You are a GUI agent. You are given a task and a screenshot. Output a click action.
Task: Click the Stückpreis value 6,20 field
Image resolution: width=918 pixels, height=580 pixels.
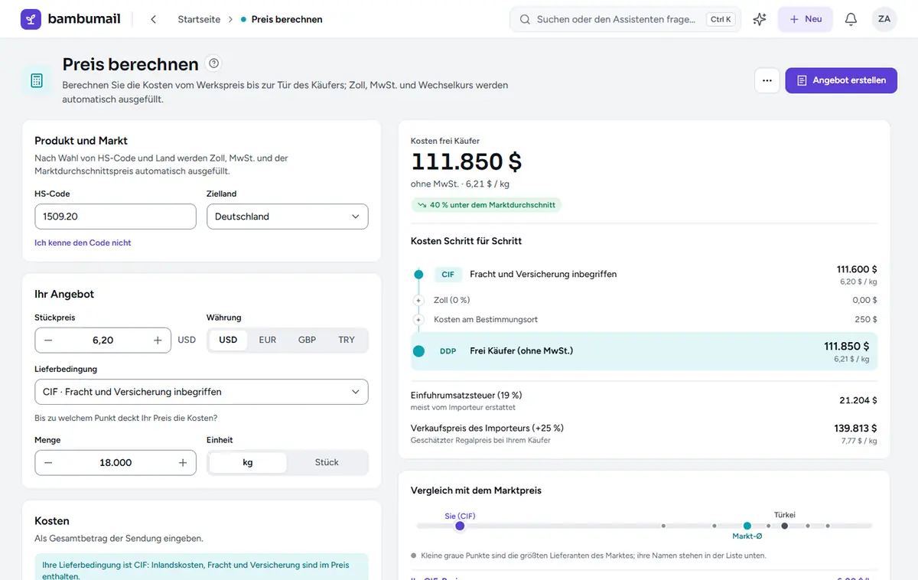click(103, 341)
